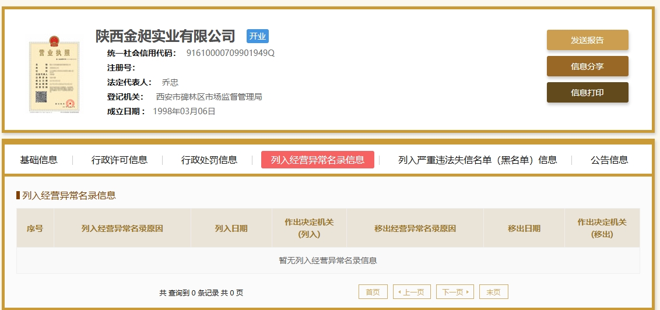Click the 发送报告 button
660x310 pixels.
point(587,40)
